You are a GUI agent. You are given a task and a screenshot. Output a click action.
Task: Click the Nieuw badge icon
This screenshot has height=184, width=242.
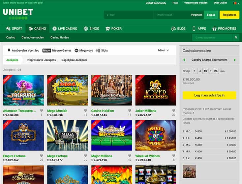(x=46, y=51)
